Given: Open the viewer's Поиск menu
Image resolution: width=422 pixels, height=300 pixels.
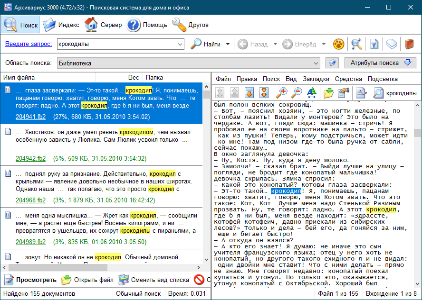Looking at the screenshot, I should [x=271, y=79].
